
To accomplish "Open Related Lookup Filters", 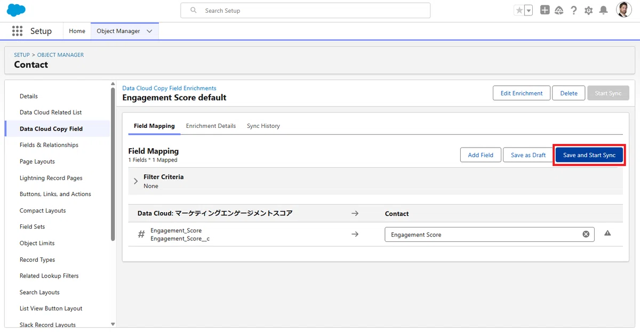I will (x=49, y=276).
